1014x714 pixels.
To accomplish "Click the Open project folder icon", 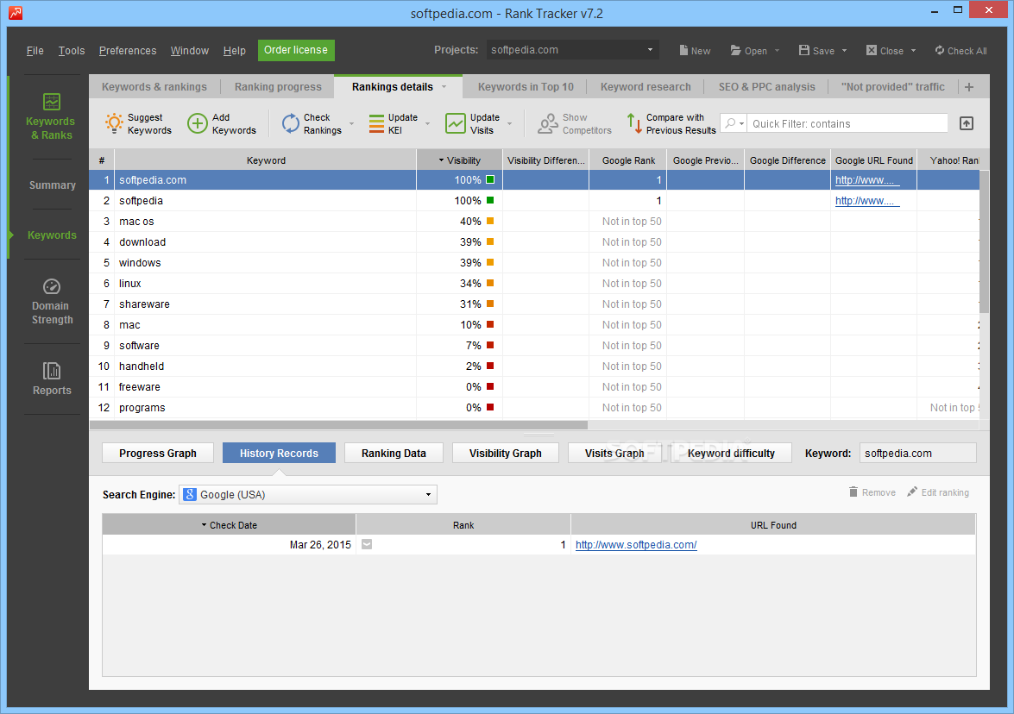I will coord(736,50).
